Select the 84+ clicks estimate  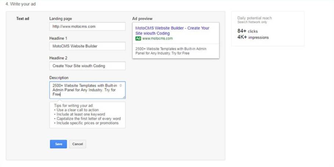click(x=248, y=31)
